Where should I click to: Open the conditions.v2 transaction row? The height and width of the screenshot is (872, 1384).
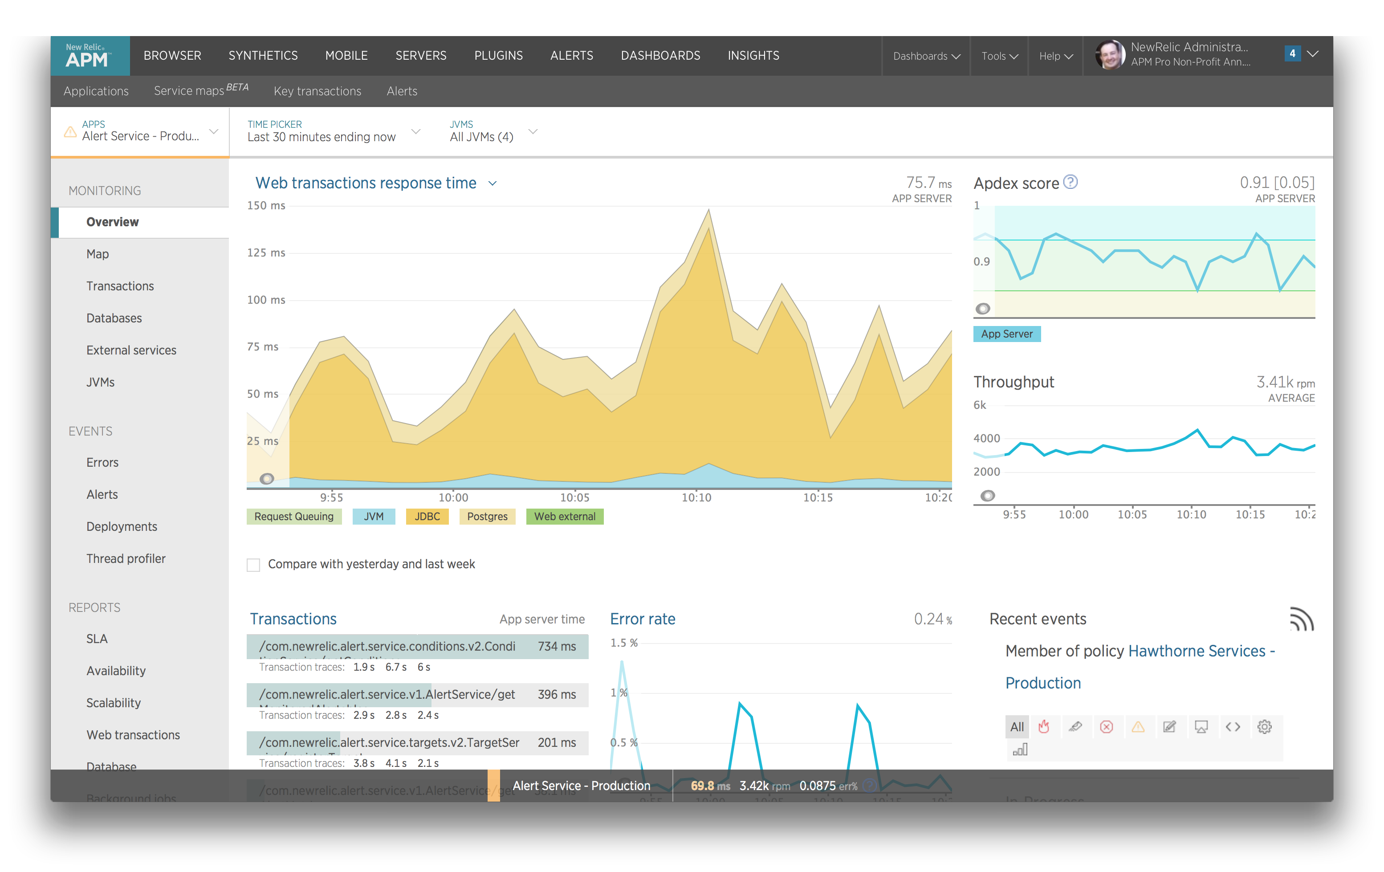[x=417, y=646]
